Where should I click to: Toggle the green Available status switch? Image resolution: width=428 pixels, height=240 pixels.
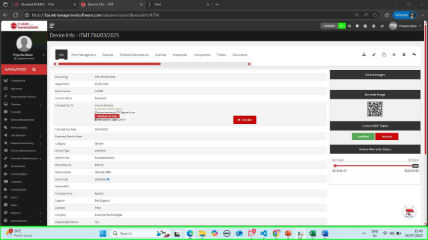tap(342, 26)
